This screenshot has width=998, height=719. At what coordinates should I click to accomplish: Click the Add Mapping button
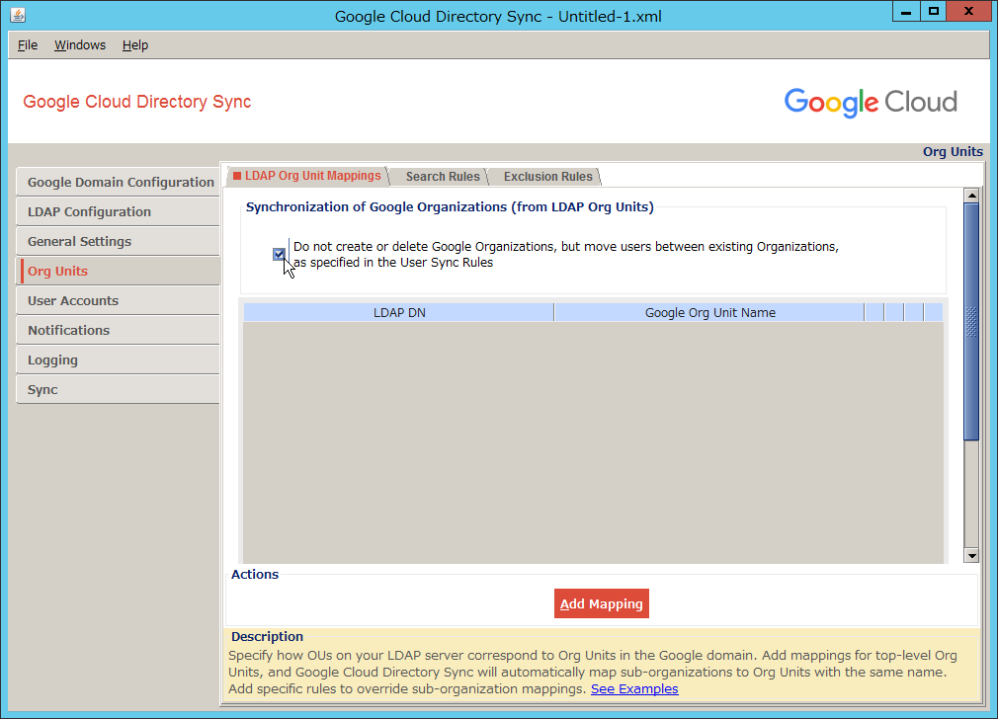(x=602, y=603)
